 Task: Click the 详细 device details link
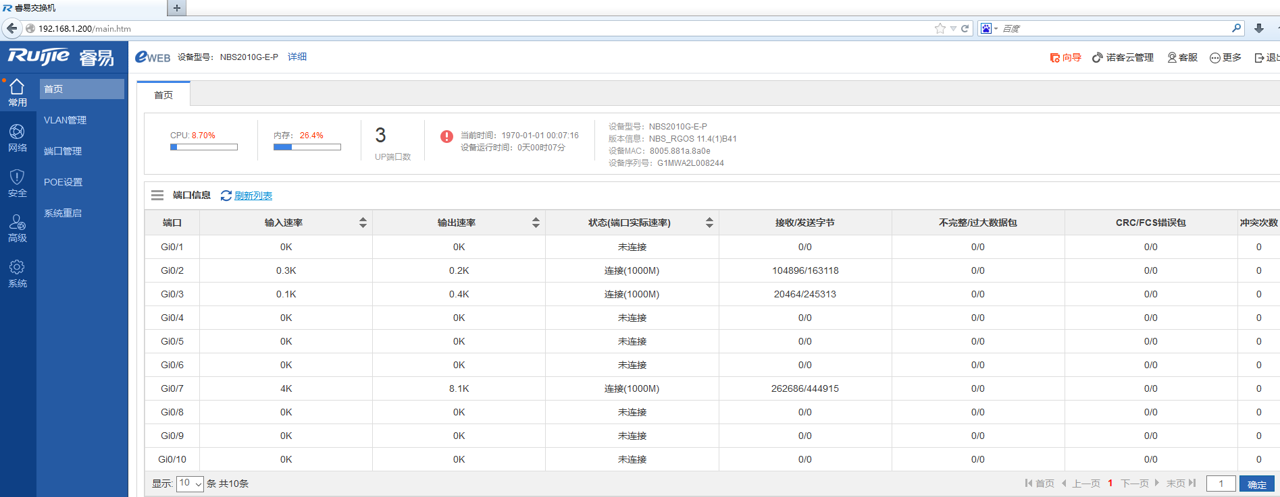(x=297, y=57)
